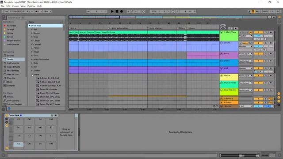Open the File menu
283x159 pixels.
click(x=3, y=6)
